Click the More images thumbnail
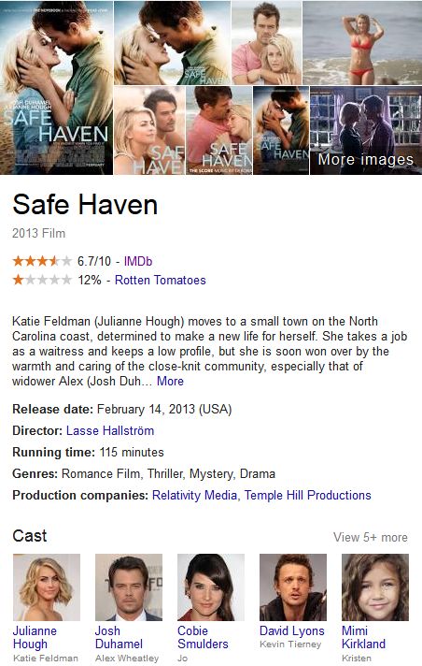The height and width of the screenshot is (666, 422). 366,130
